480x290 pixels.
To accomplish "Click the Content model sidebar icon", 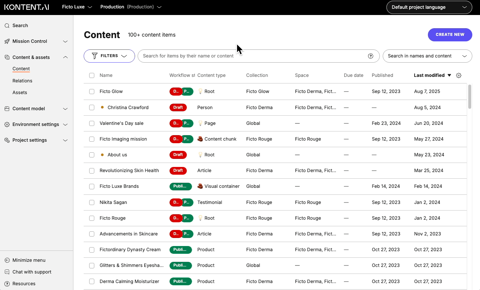I will (x=6, y=108).
